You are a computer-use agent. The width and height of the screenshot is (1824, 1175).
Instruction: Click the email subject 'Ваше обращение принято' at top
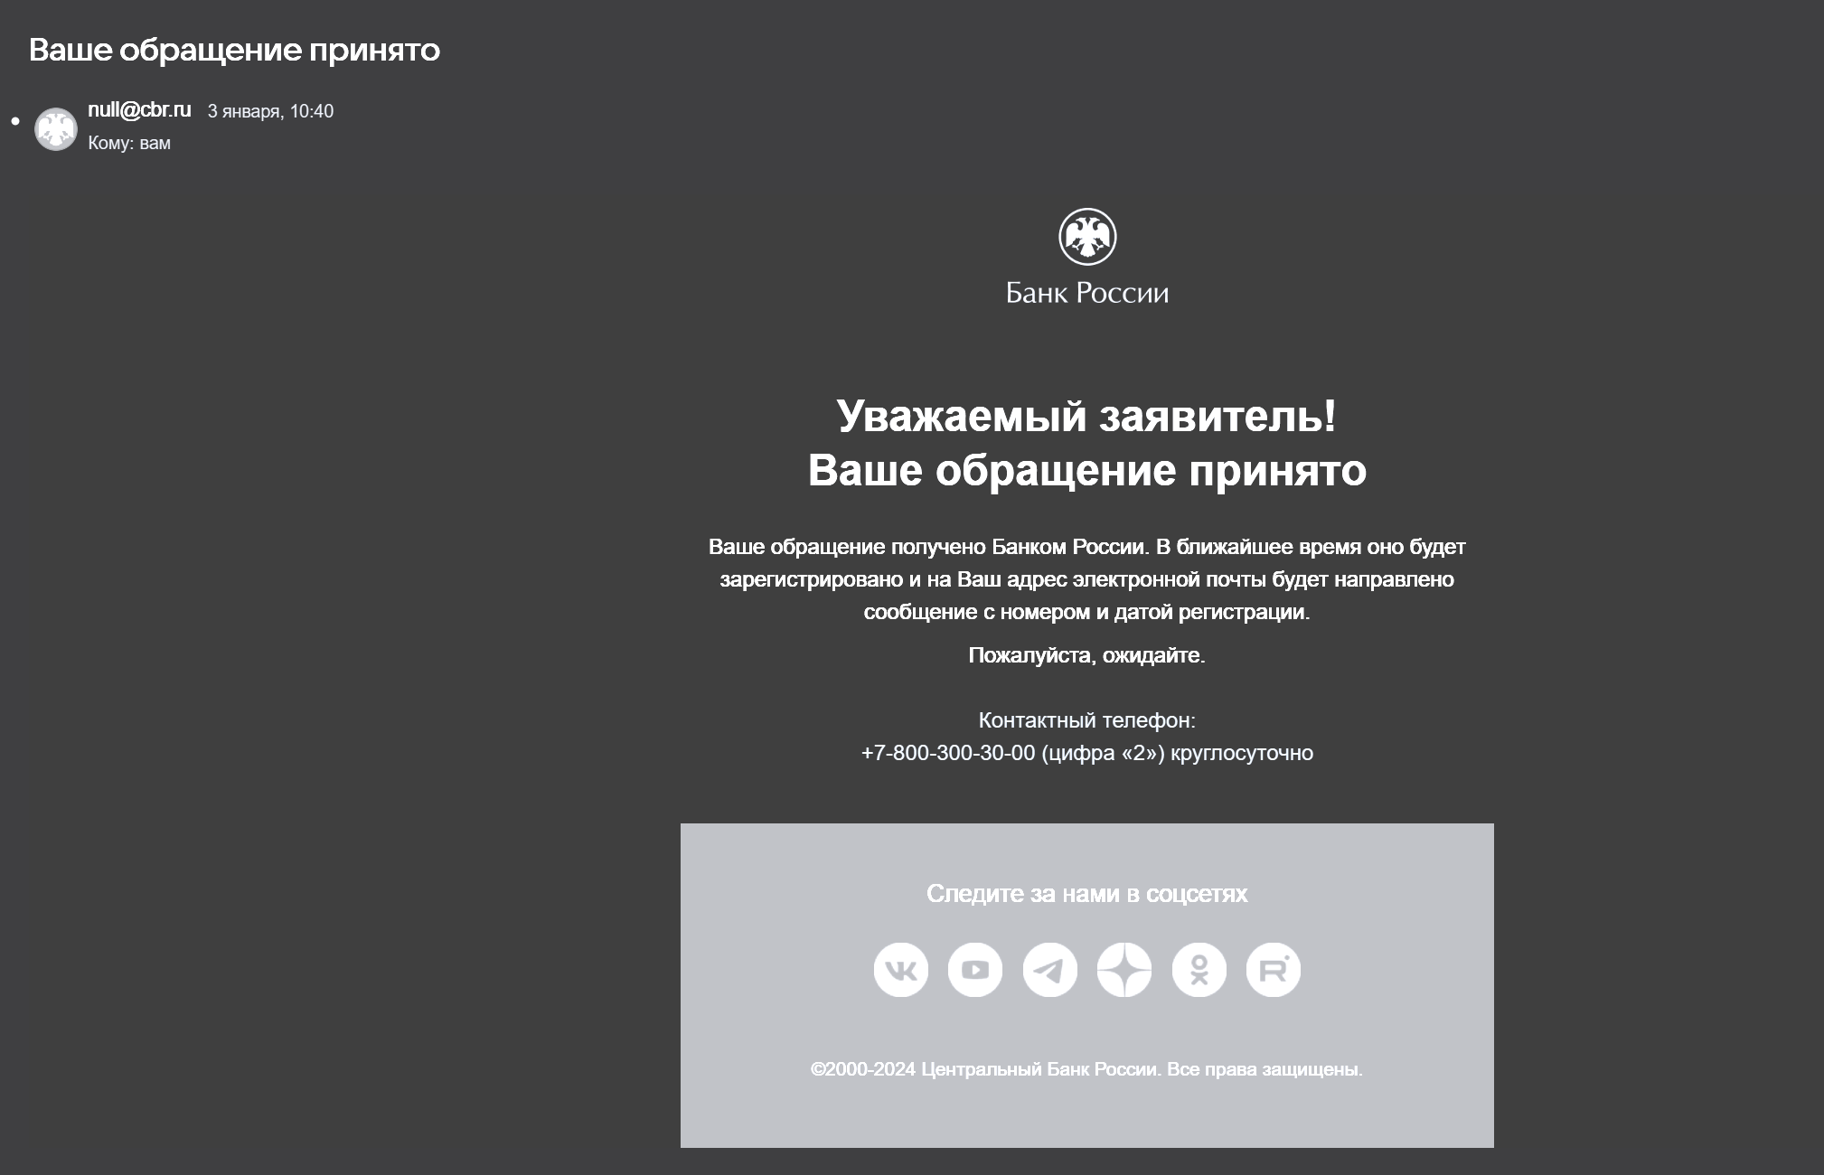coord(234,50)
